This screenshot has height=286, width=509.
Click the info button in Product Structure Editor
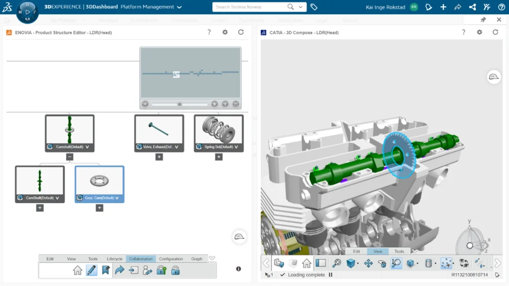pyautogui.click(x=238, y=269)
